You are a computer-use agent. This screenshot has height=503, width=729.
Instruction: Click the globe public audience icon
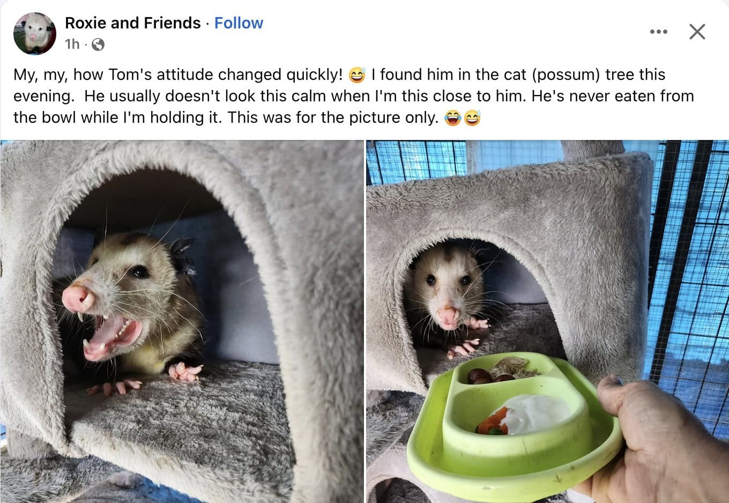pyautogui.click(x=98, y=45)
